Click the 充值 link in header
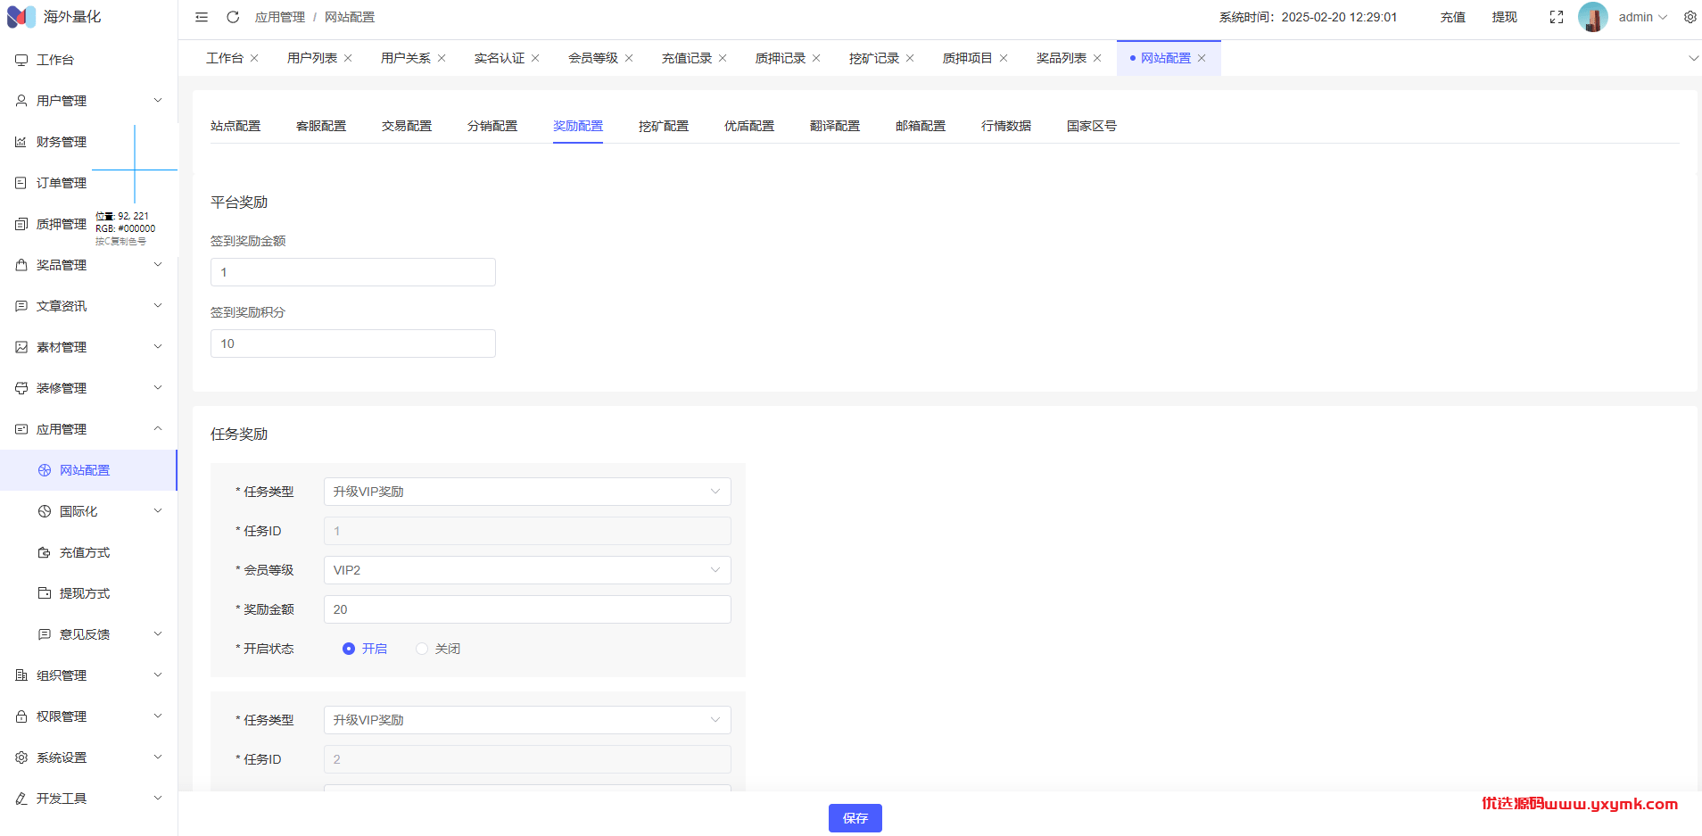The width and height of the screenshot is (1702, 836). [x=1453, y=17]
